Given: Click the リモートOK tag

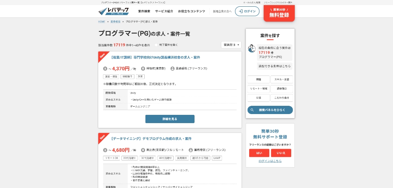Looking at the screenshot, I should (x=112, y=158).
